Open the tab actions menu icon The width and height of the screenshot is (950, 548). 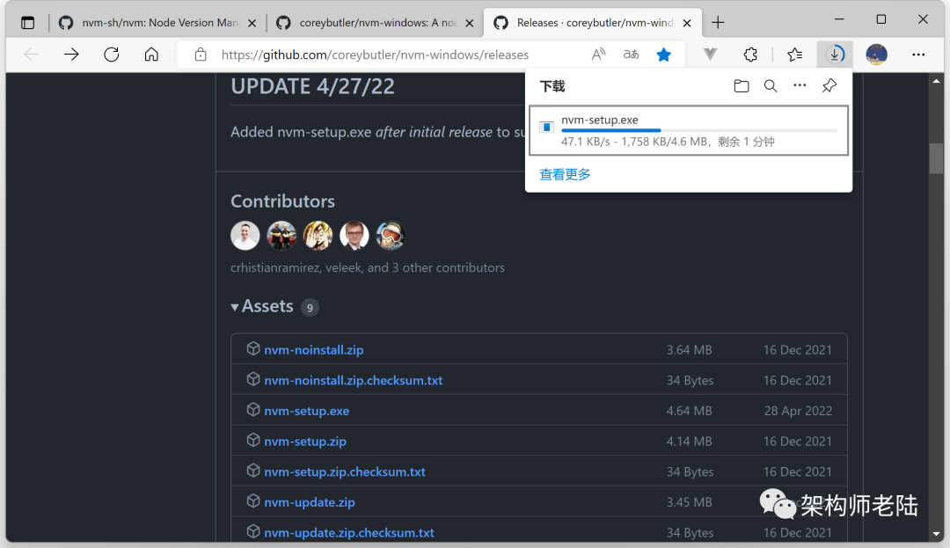pos(28,23)
